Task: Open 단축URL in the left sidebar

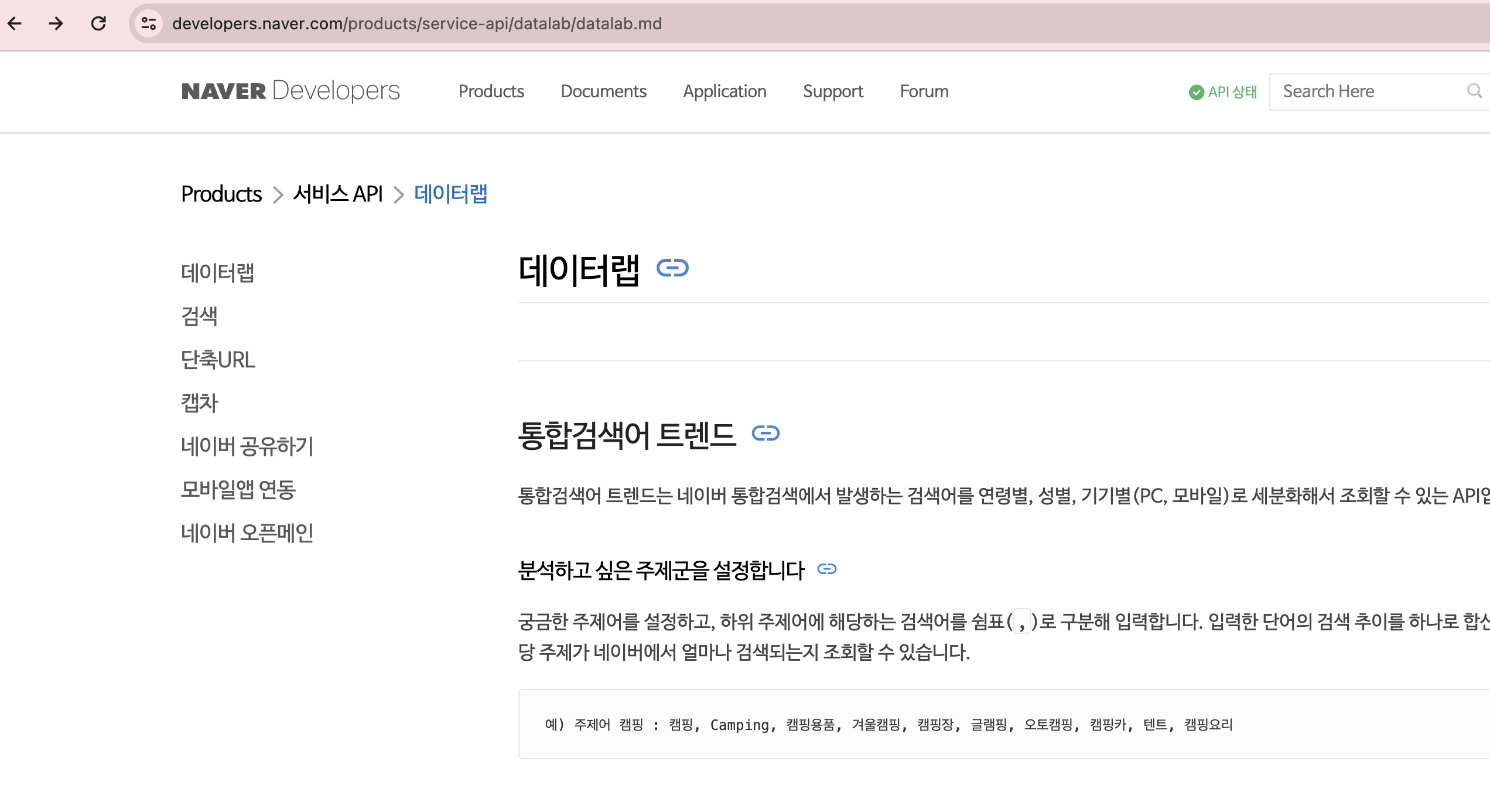Action: coord(218,360)
